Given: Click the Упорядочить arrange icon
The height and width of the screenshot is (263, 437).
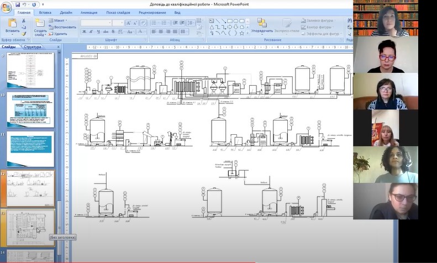Looking at the screenshot, I should click(261, 23).
